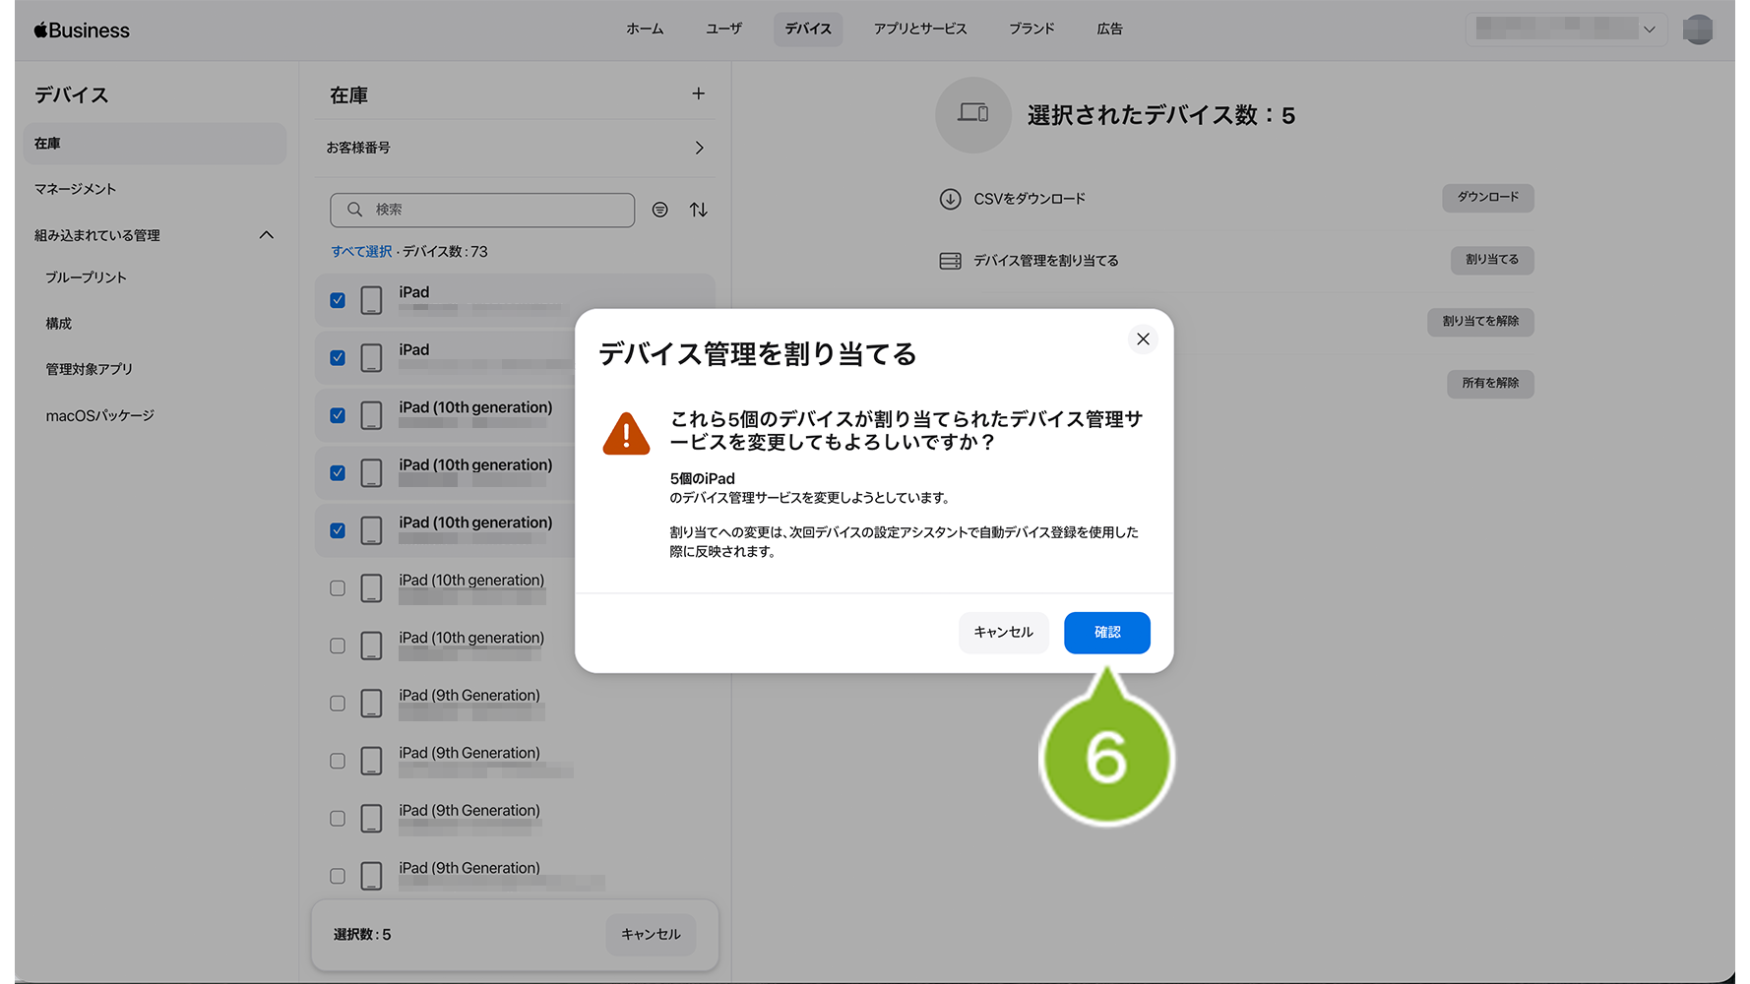This screenshot has height=984, width=1750.
Task: Click the Apple Business logo
Action: click(x=82, y=31)
